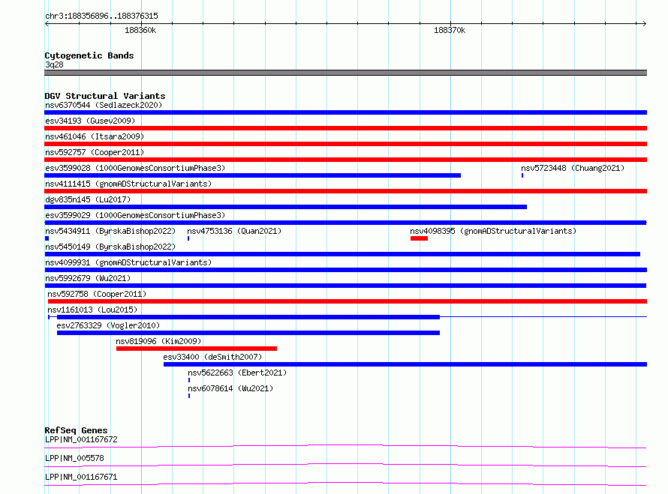The image size is (668, 494).
Task: Click the red nsv461046 variant bar
Action: tap(345, 144)
